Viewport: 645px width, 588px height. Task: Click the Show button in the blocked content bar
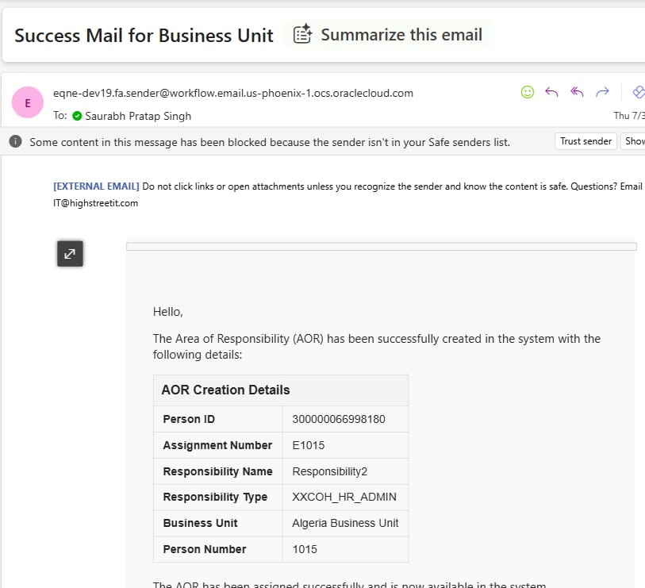(633, 141)
